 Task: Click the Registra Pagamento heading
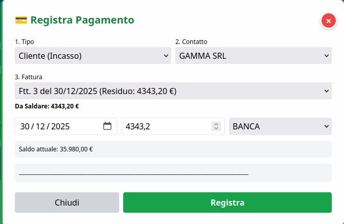click(82, 20)
